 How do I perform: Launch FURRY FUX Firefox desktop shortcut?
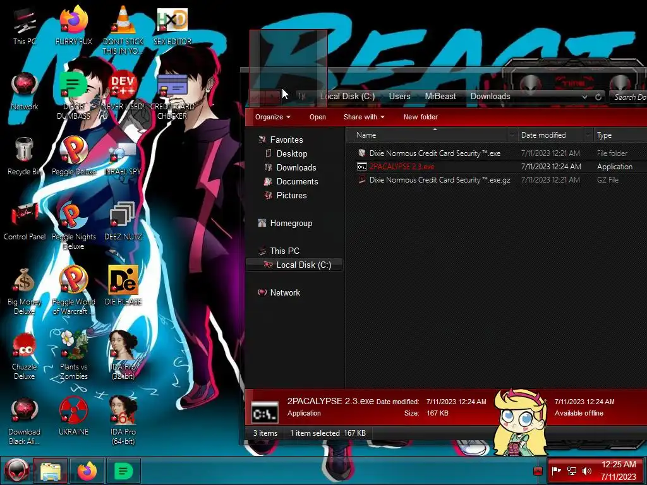coord(73,27)
